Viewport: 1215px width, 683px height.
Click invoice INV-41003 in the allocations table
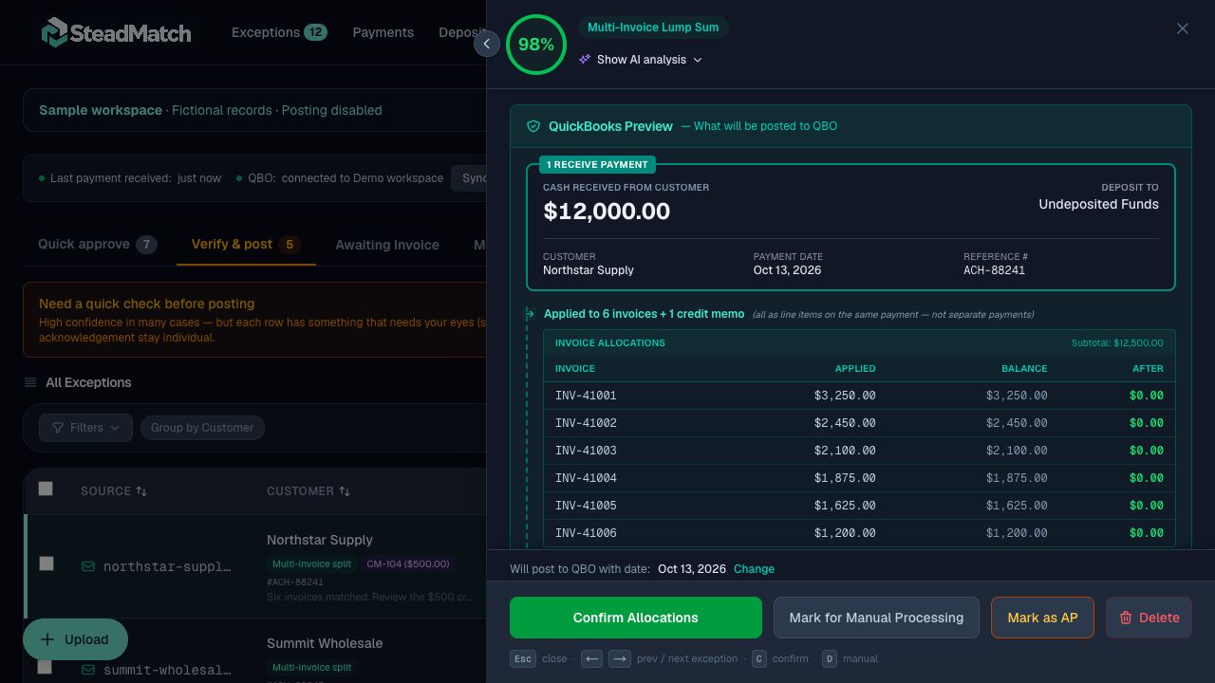click(x=586, y=451)
